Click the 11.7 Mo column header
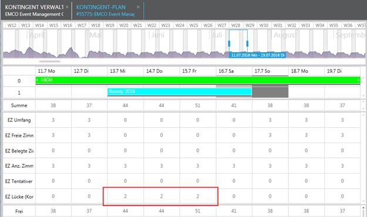Screen dimensions: 367x217 point(53,71)
